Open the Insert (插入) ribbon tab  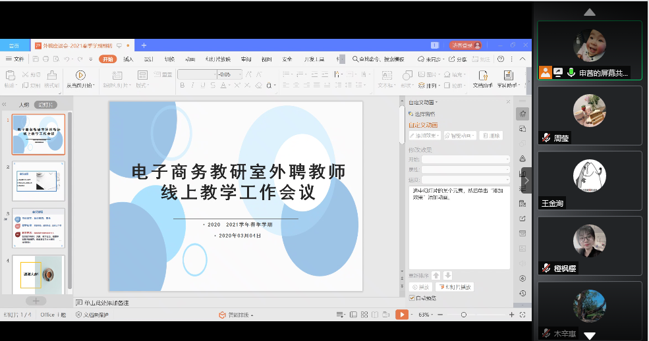[128, 59]
